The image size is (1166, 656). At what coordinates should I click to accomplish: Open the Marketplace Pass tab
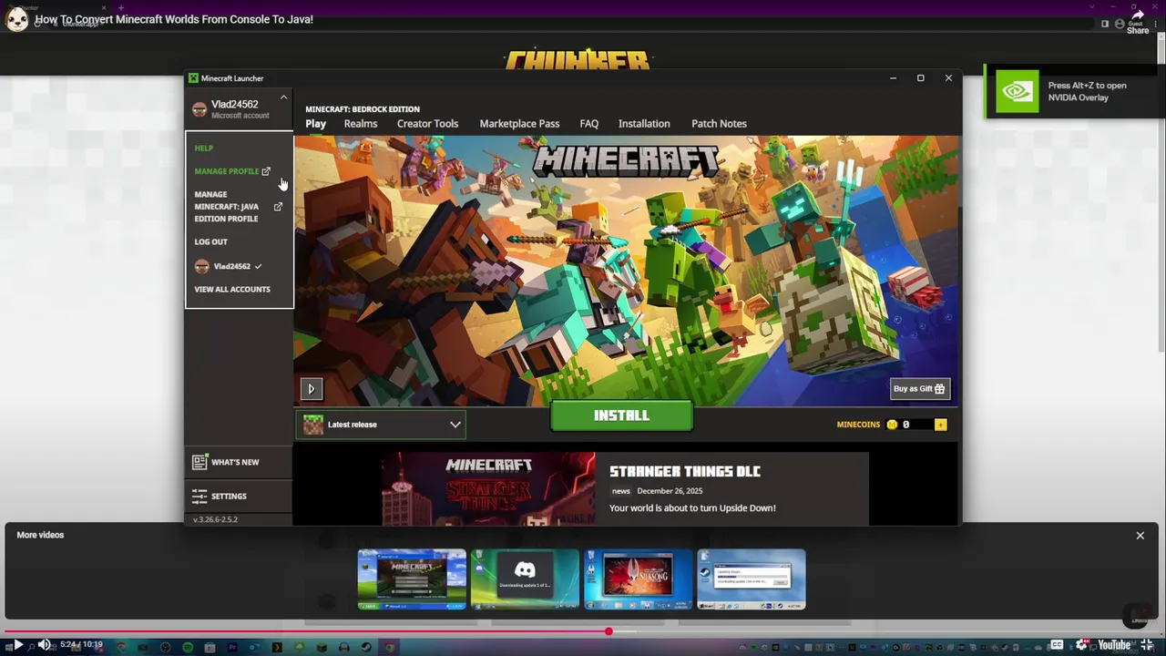tap(519, 124)
